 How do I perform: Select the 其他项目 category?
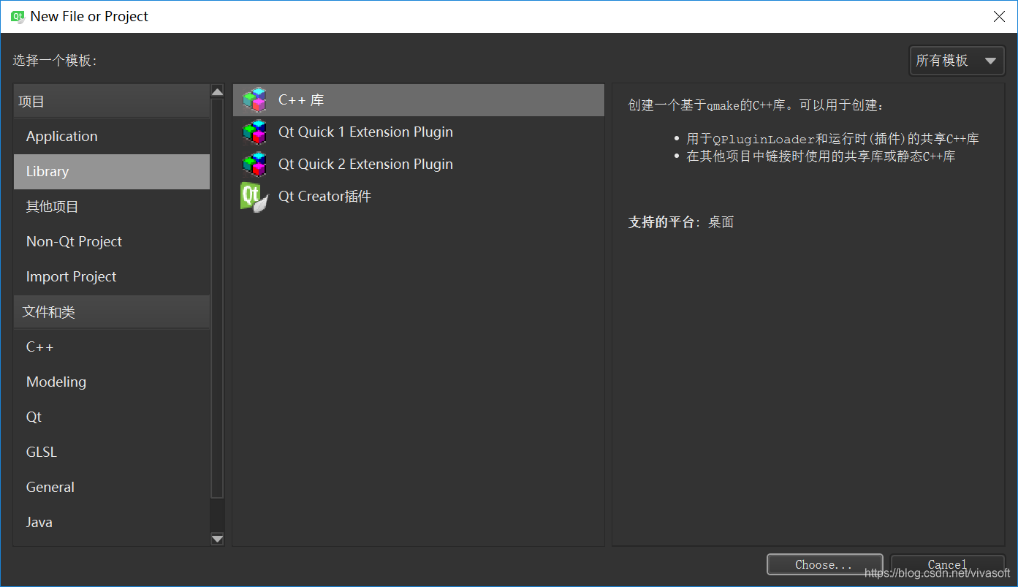tap(112, 207)
